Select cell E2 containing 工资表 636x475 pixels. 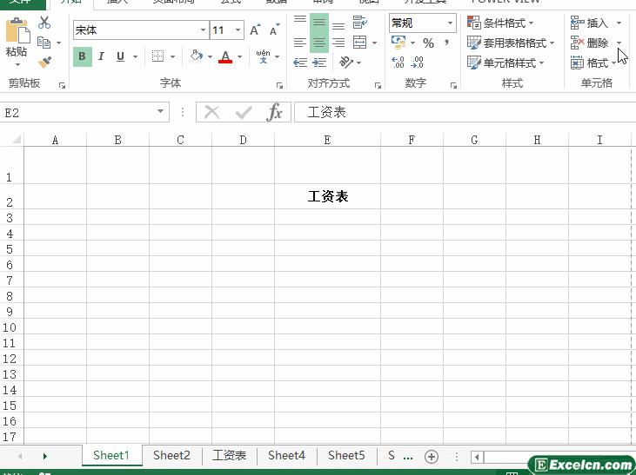pos(327,196)
